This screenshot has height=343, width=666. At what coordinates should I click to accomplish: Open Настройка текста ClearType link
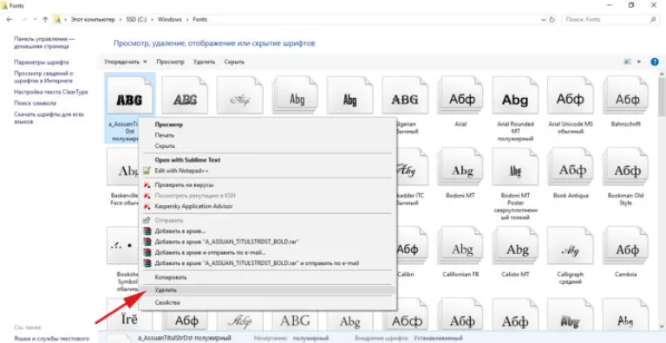click(51, 92)
